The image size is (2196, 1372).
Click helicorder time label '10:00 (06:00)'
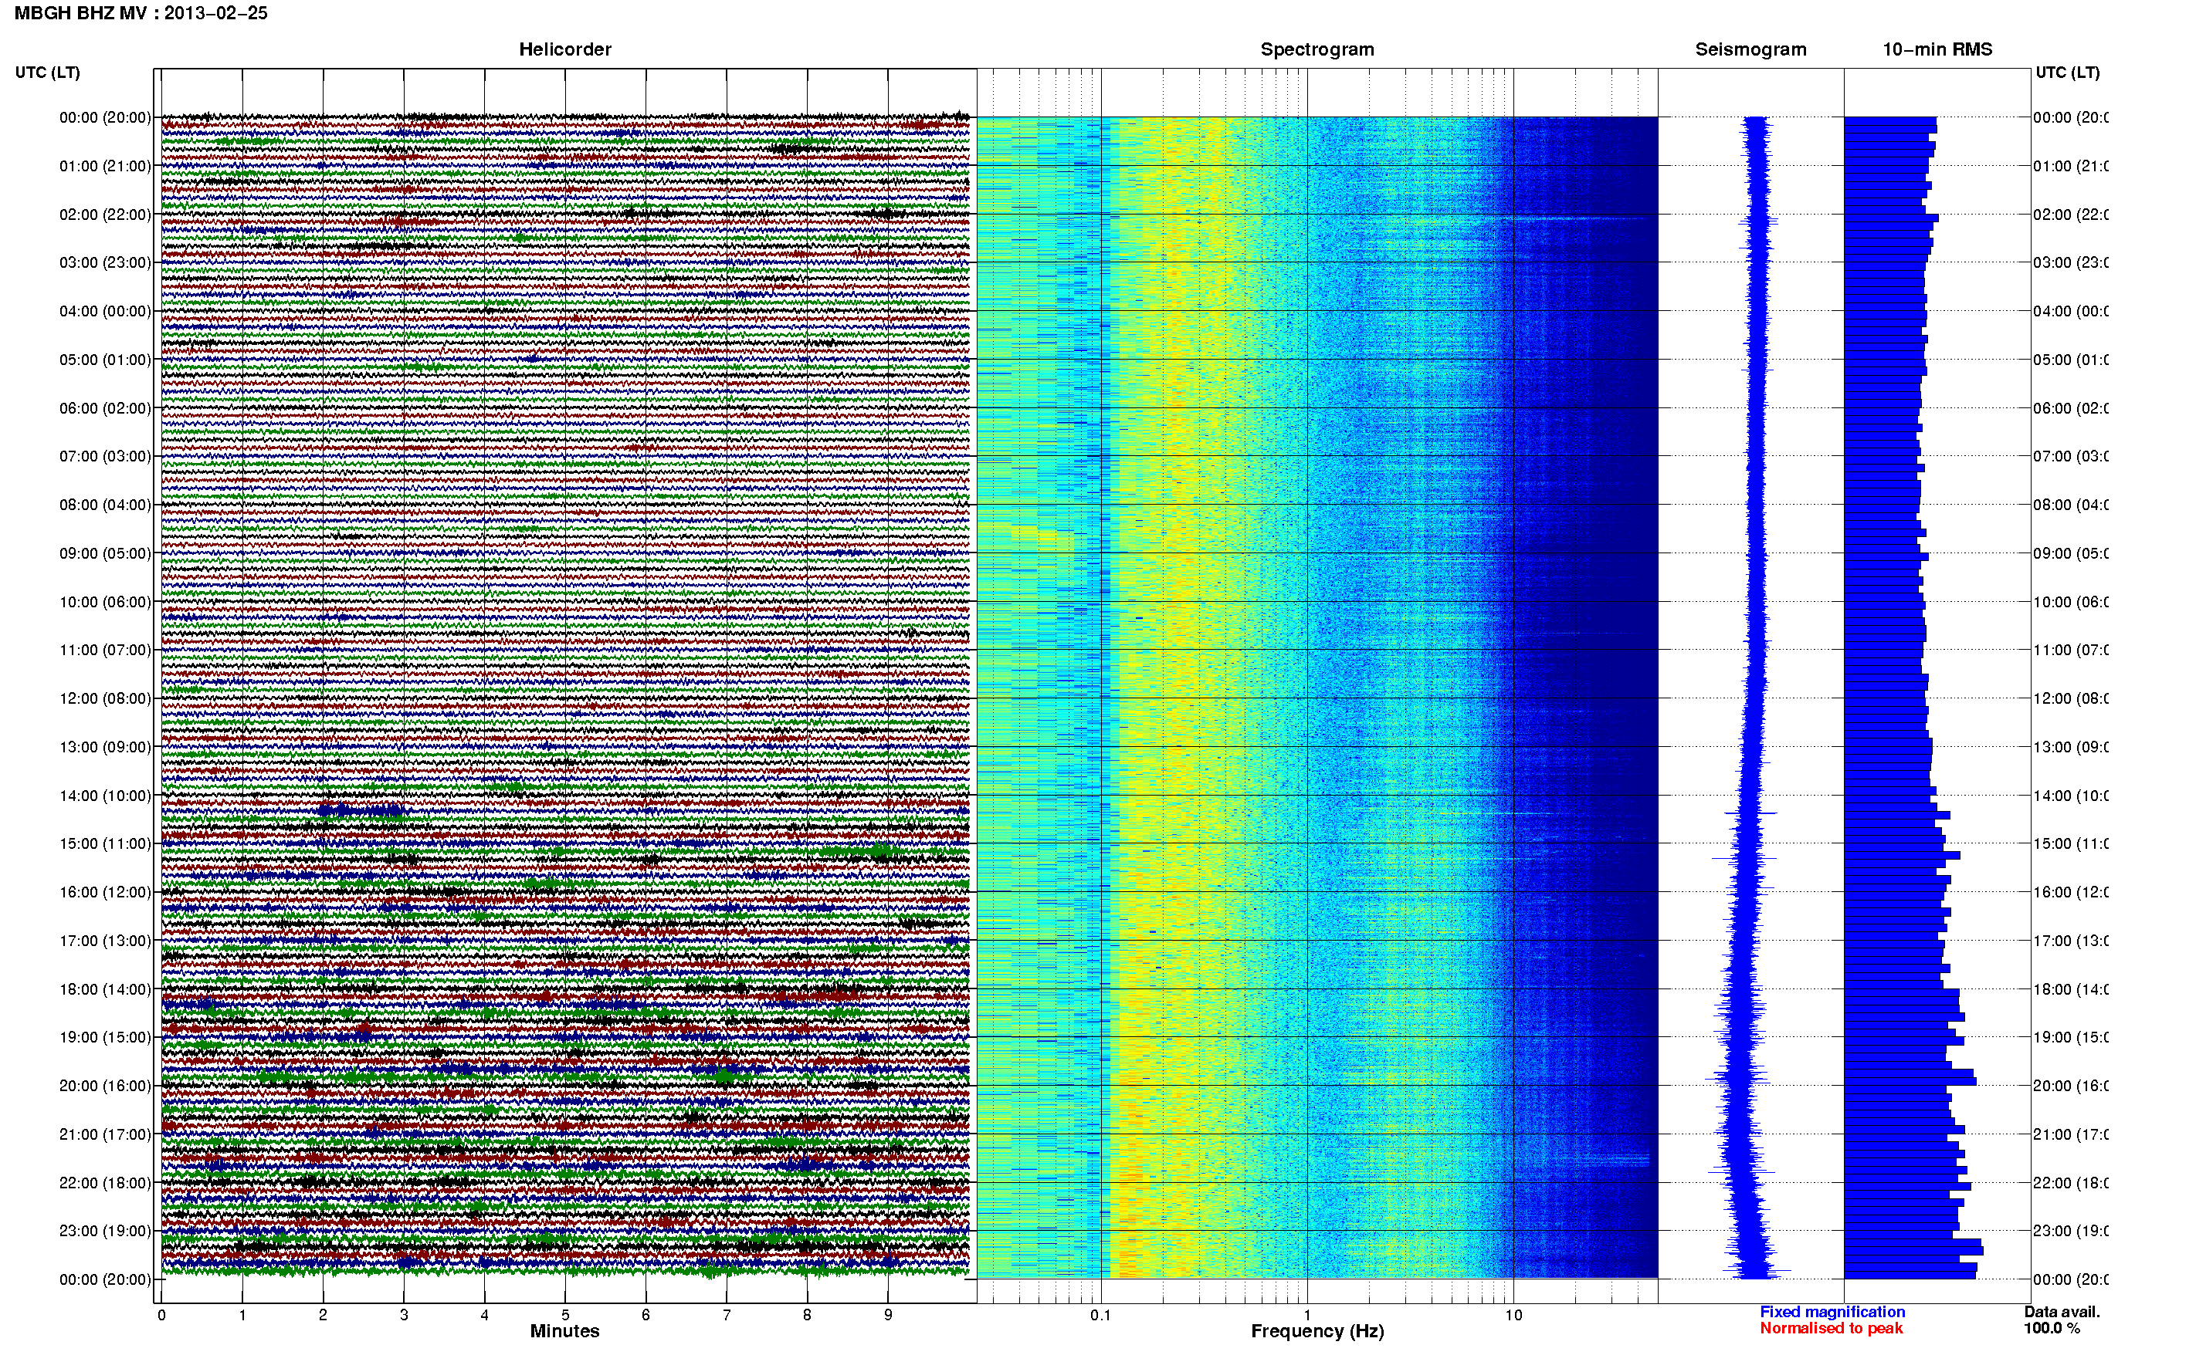tap(105, 602)
